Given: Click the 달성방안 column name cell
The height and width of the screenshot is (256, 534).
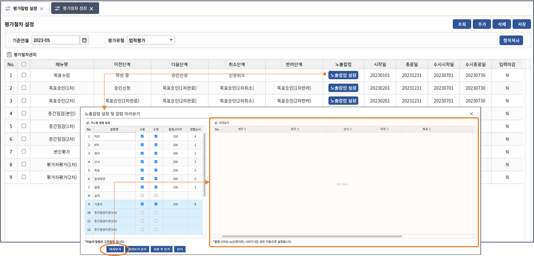Looking at the screenshot, I should click(x=114, y=179).
